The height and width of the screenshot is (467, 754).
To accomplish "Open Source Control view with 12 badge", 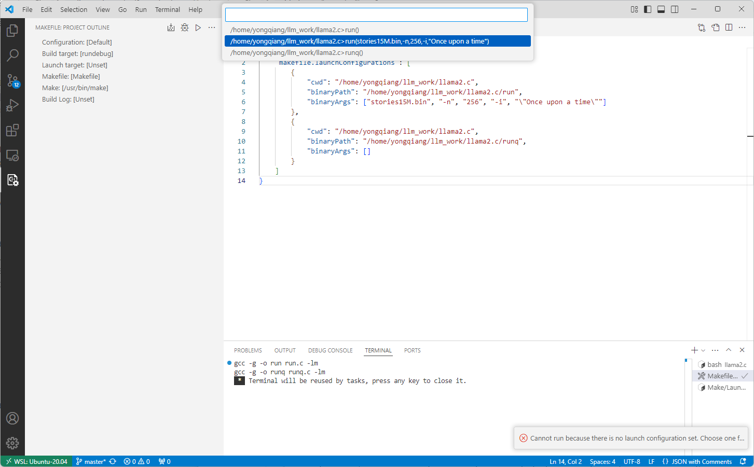I will (x=12, y=80).
